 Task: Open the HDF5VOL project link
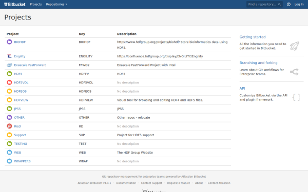(21, 82)
